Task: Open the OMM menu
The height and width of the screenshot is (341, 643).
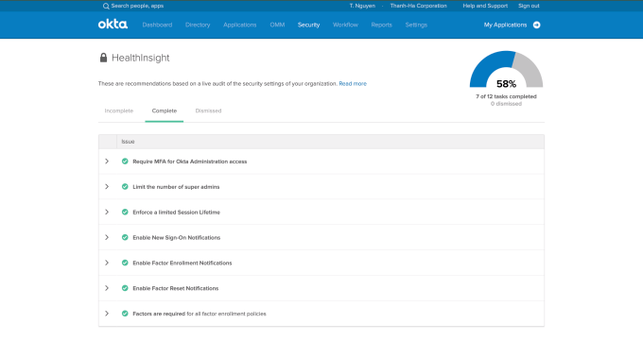Action: (x=277, y=25)
